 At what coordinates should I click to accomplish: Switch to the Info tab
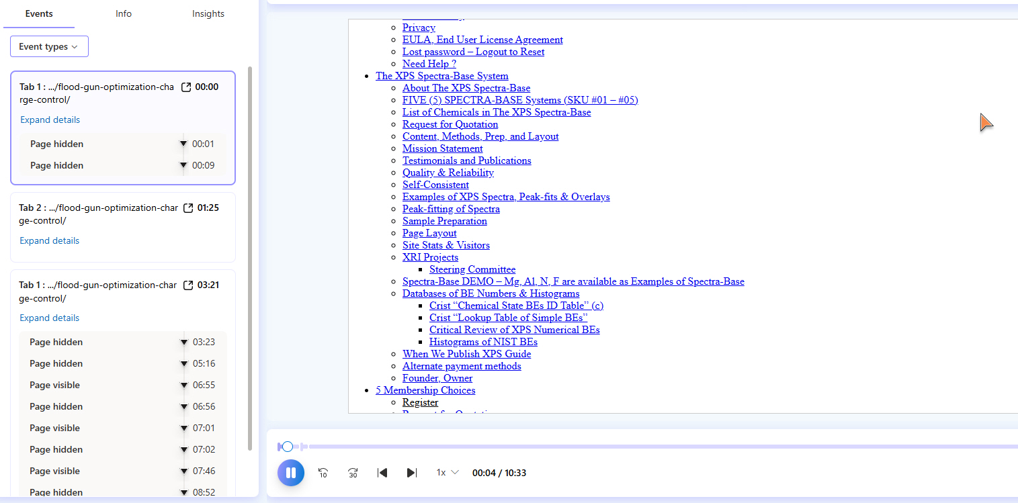[x=124, y=13]
